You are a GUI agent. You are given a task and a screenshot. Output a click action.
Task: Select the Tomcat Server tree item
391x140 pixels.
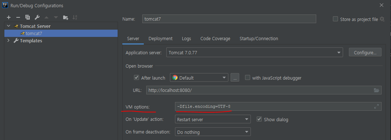(x=61, y=26)
